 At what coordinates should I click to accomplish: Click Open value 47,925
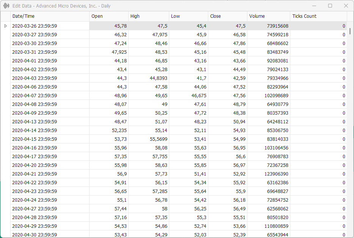[109, 52]
